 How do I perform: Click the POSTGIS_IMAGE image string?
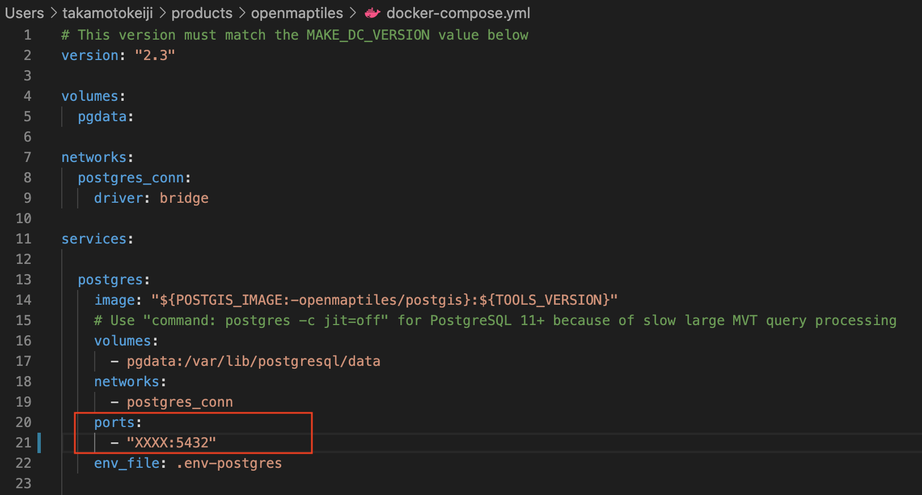(x=384, y=300)
